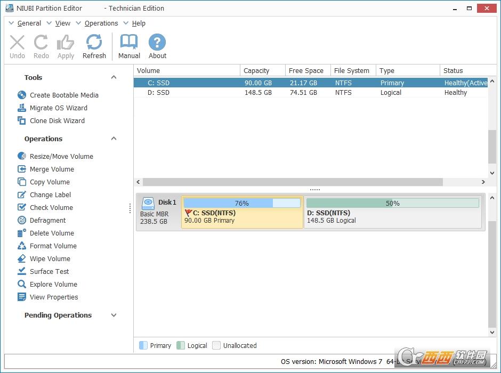
Task: Click the Disk 1 drive icon
Action: point(148,203)
